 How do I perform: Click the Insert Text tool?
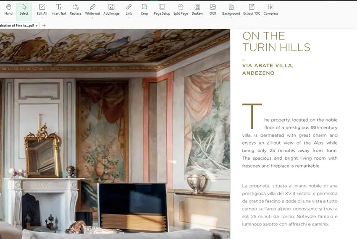point(59,10)
